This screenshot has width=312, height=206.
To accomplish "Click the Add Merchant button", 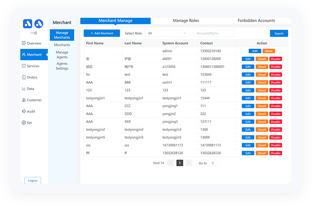I will point(102,33).
